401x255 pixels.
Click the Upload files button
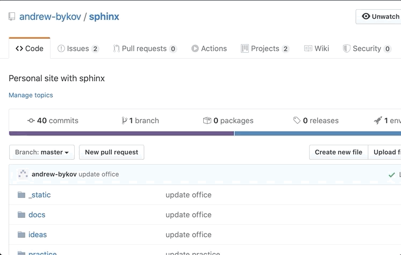[385, 152]
